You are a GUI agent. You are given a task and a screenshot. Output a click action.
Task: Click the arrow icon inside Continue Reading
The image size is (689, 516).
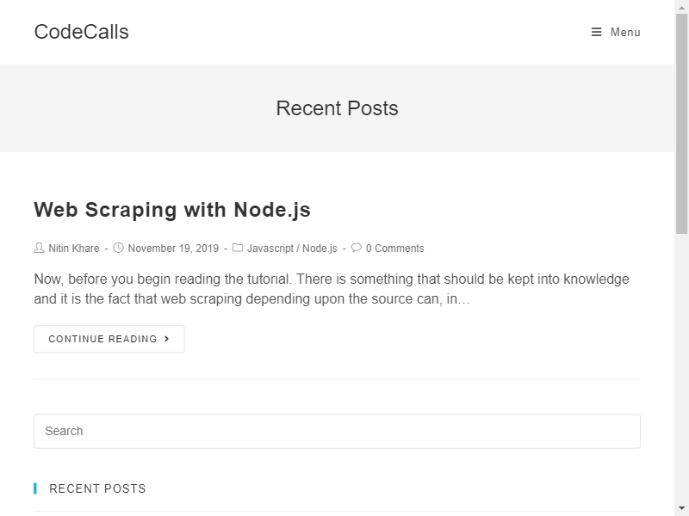click(166, 339)
